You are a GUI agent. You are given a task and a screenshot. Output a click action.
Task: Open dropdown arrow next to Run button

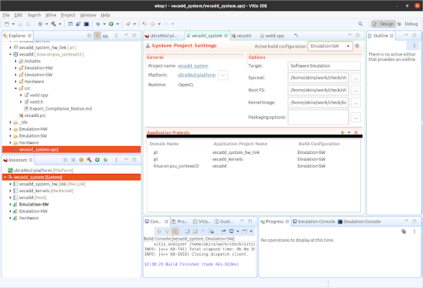coord(118,24)
